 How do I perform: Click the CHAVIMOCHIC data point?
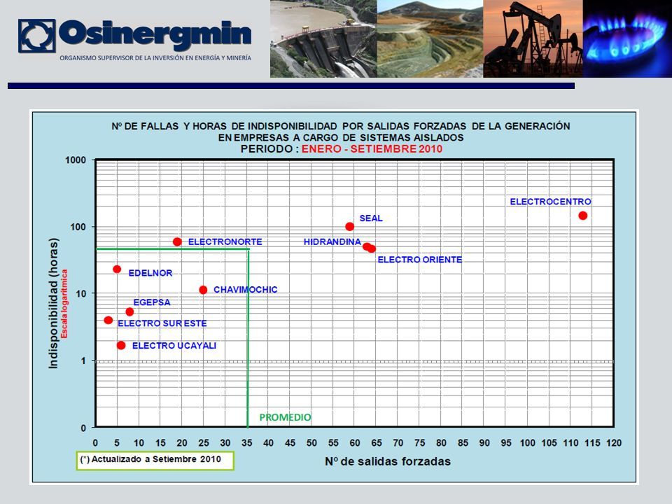click(x=203, y=290)
